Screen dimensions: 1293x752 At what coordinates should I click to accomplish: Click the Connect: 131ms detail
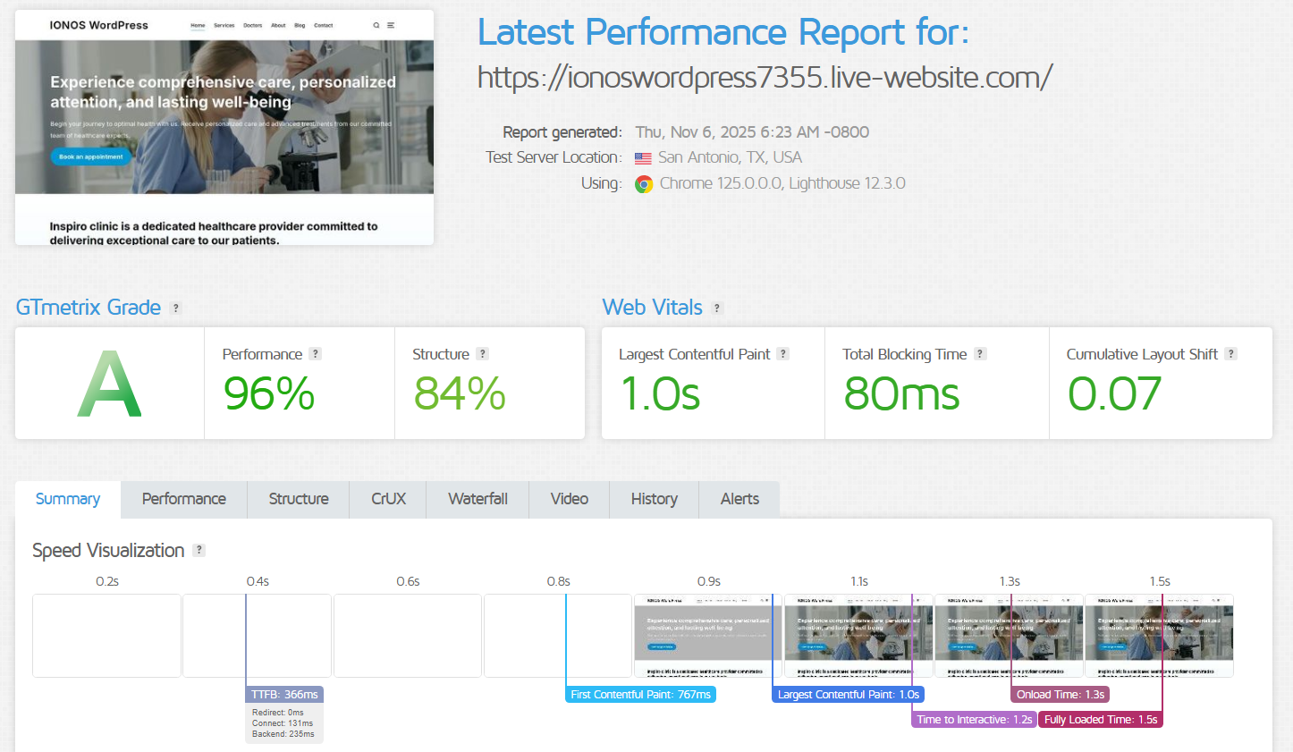283,723
